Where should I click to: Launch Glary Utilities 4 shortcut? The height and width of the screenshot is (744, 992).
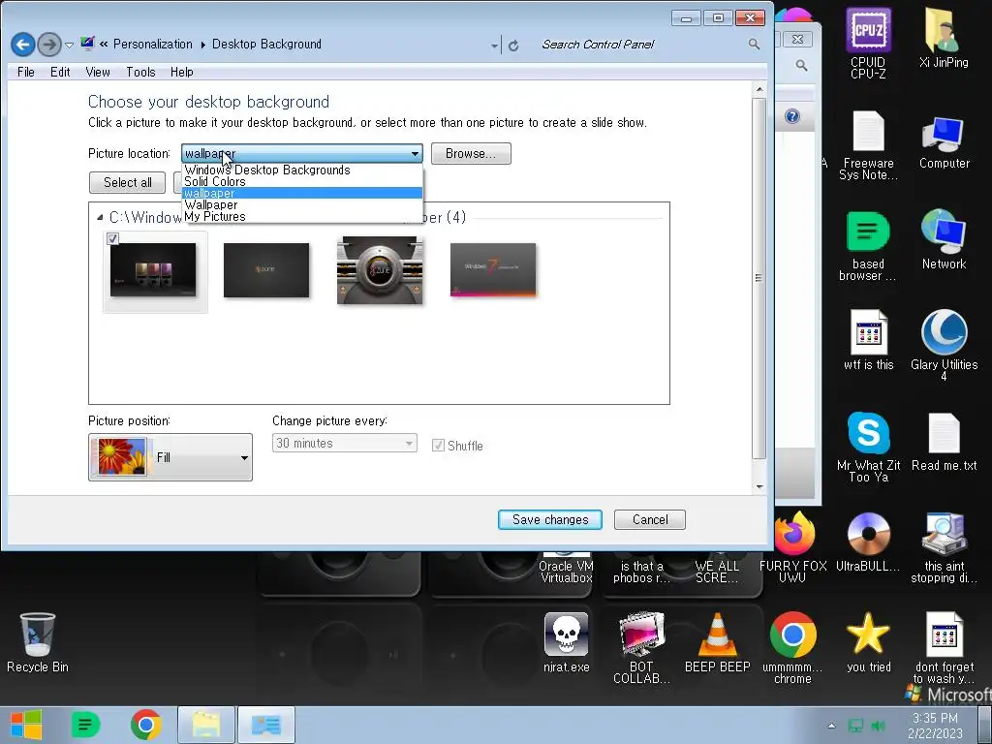(944, 345)
